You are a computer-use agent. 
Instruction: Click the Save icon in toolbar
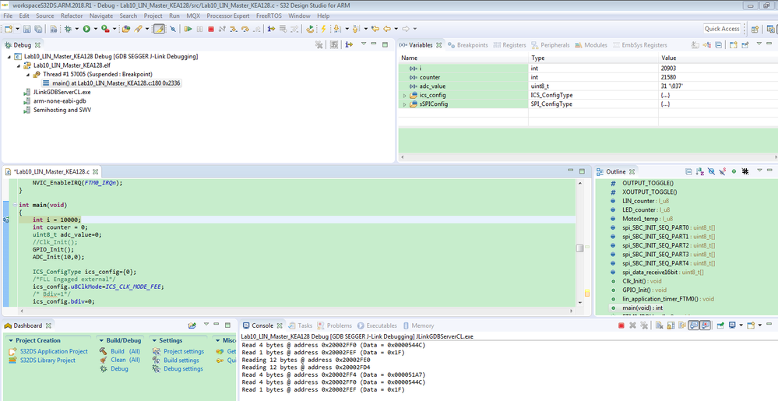click(x=26, y=30)
